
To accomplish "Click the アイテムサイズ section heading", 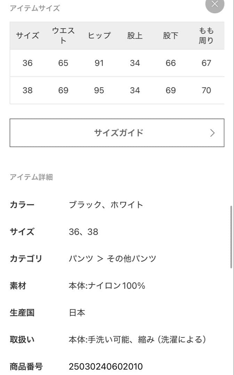I will 35,8.
